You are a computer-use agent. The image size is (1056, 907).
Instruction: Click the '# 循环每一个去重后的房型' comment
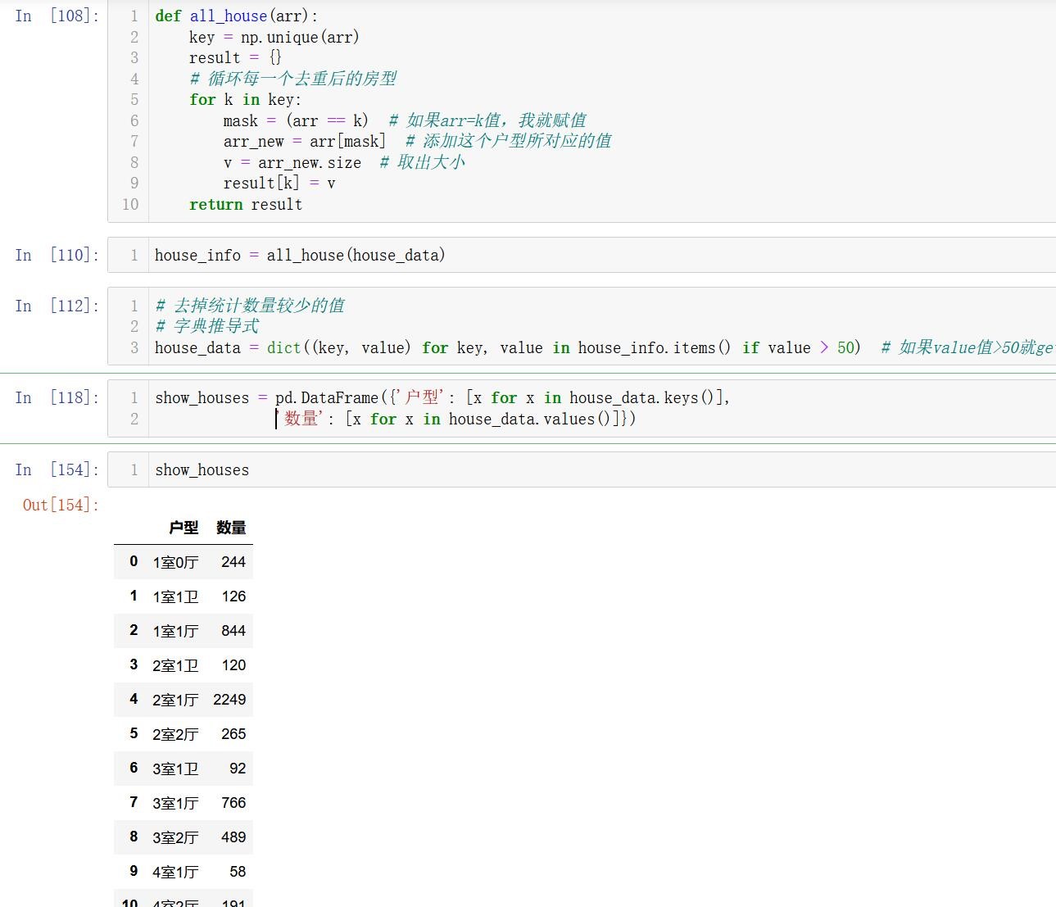[x=292, y=79]
